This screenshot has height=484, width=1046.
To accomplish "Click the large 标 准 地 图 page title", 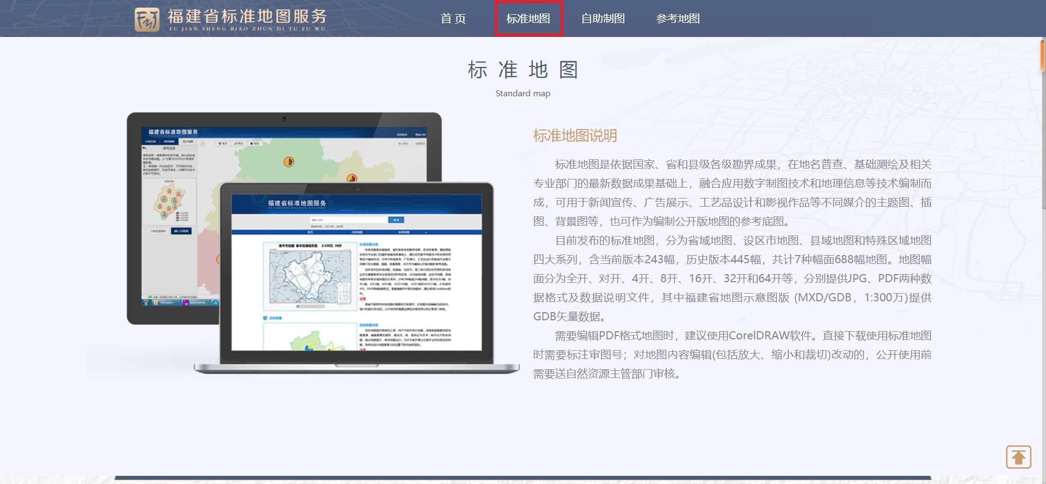I will 523,70.
